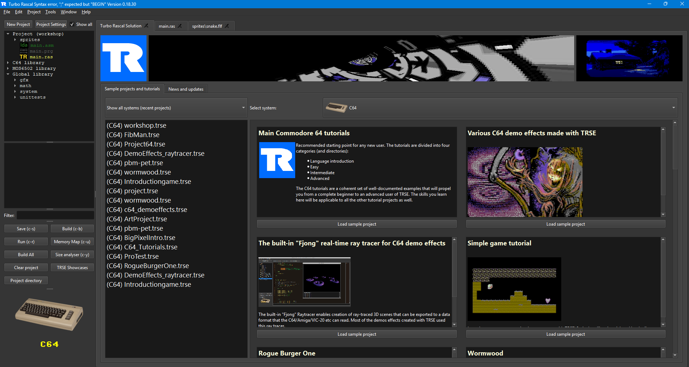Screen dimensions: 689x367
Task: Click Build (c-b) button
Action: [72, 228]
